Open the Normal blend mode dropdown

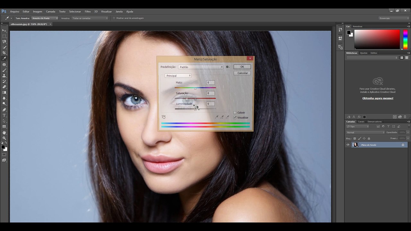(x=365, y=132)
